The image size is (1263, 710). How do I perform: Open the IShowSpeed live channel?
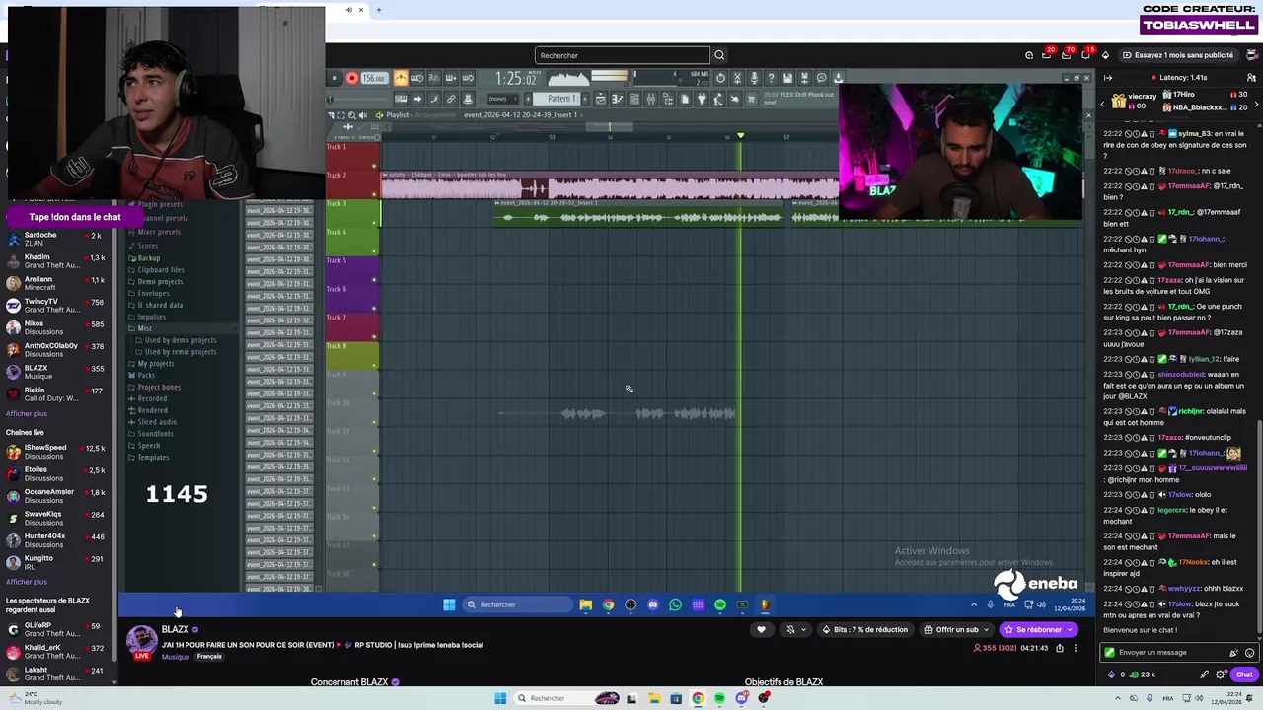(59, 452)
